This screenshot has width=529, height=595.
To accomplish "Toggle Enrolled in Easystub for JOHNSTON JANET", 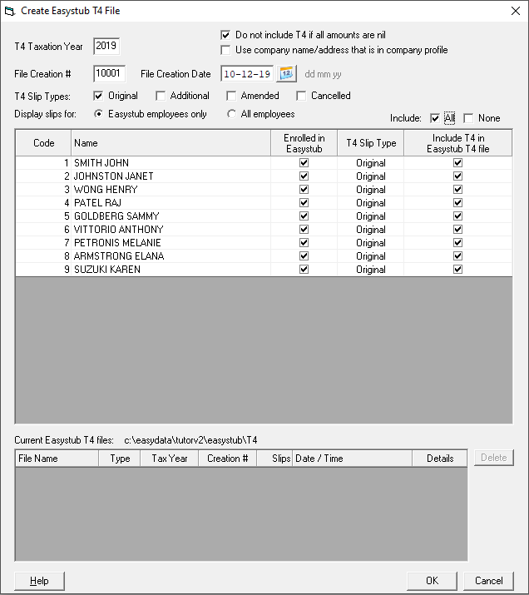I will coord(304,176).
